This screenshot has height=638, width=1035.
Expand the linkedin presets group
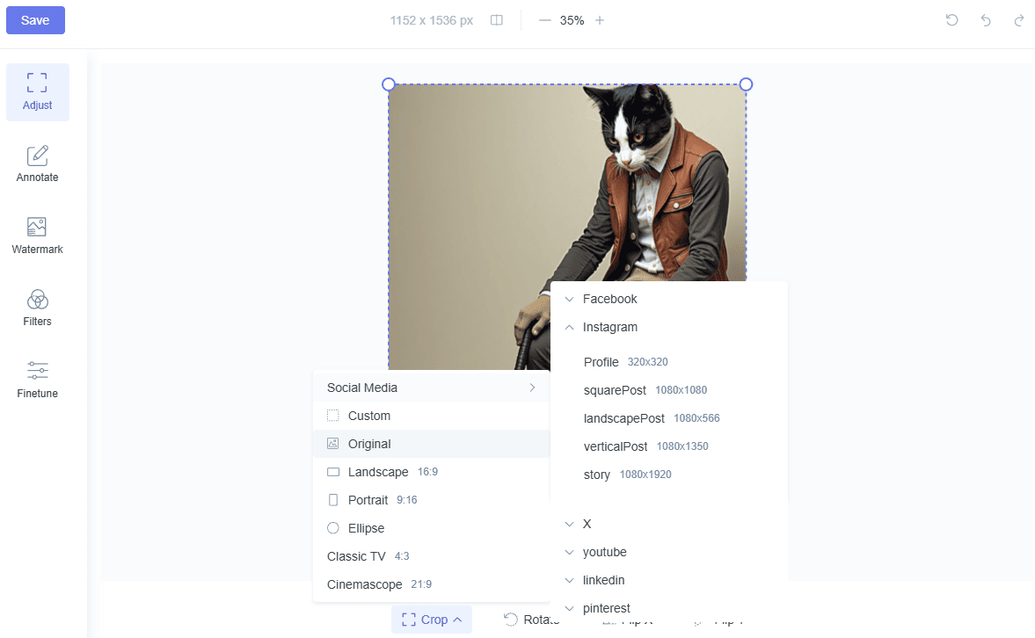(669, 580)
